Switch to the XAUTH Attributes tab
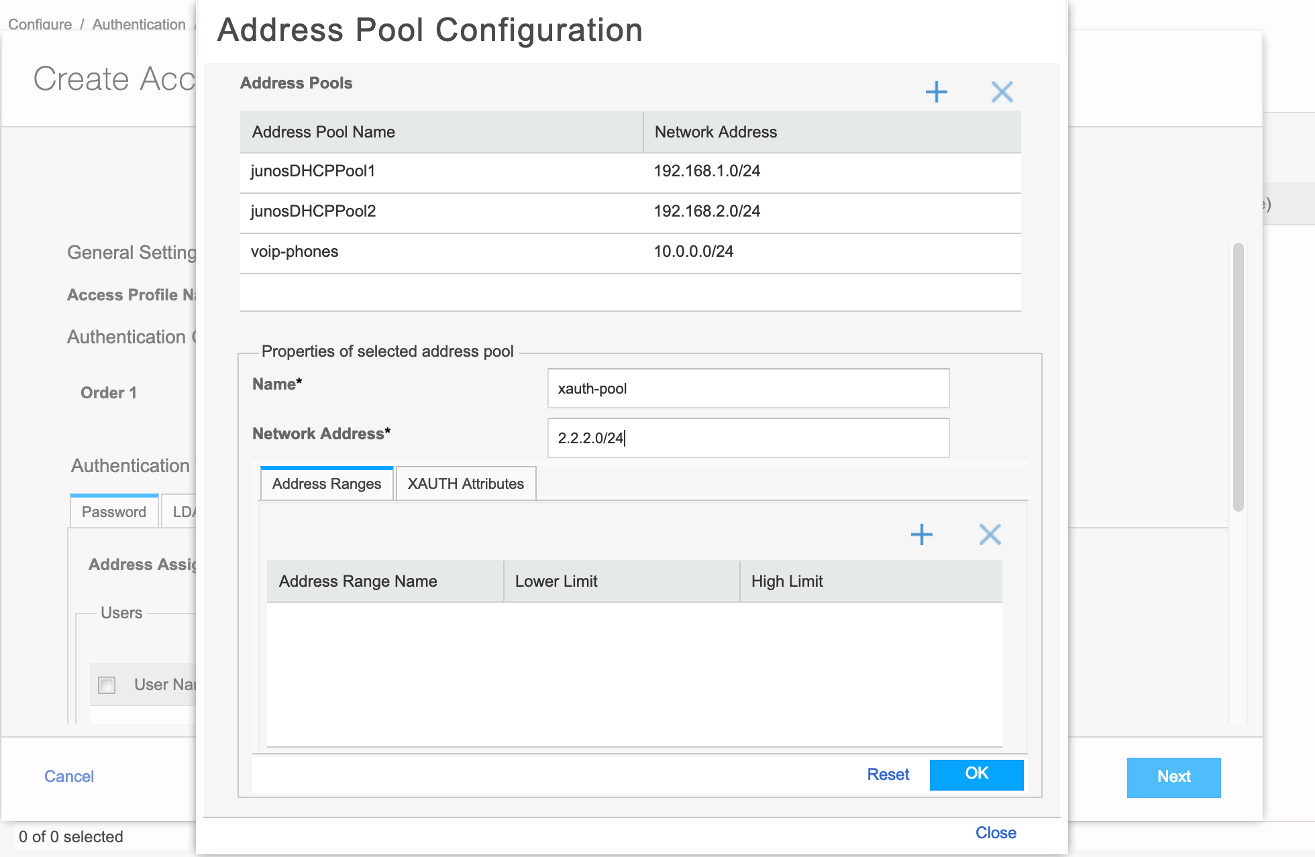Screen dimensions: 1315x857 (466, 483)
